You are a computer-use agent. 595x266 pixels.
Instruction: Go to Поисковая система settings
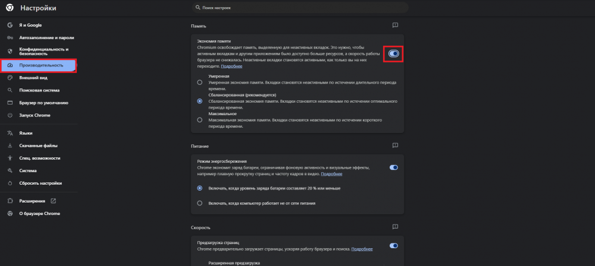pyautogui.click(x=39, y=90)
